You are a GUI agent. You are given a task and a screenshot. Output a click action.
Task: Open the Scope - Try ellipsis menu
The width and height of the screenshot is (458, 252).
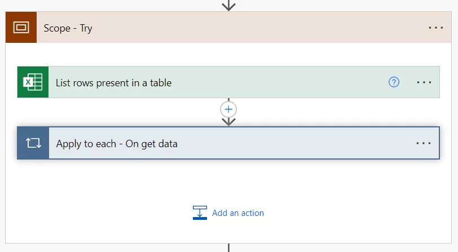[x=435, y=28]
